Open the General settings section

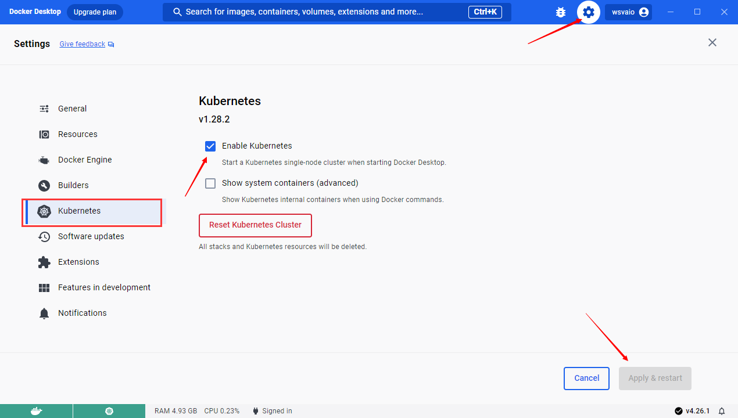click(x=72, y=109)
